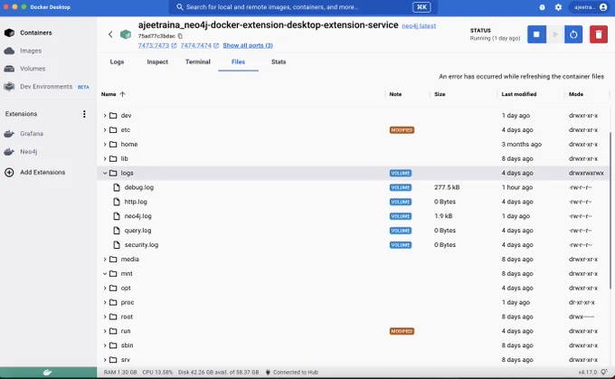Open the Images section
615x379 pixels.
tap(31, 51)
